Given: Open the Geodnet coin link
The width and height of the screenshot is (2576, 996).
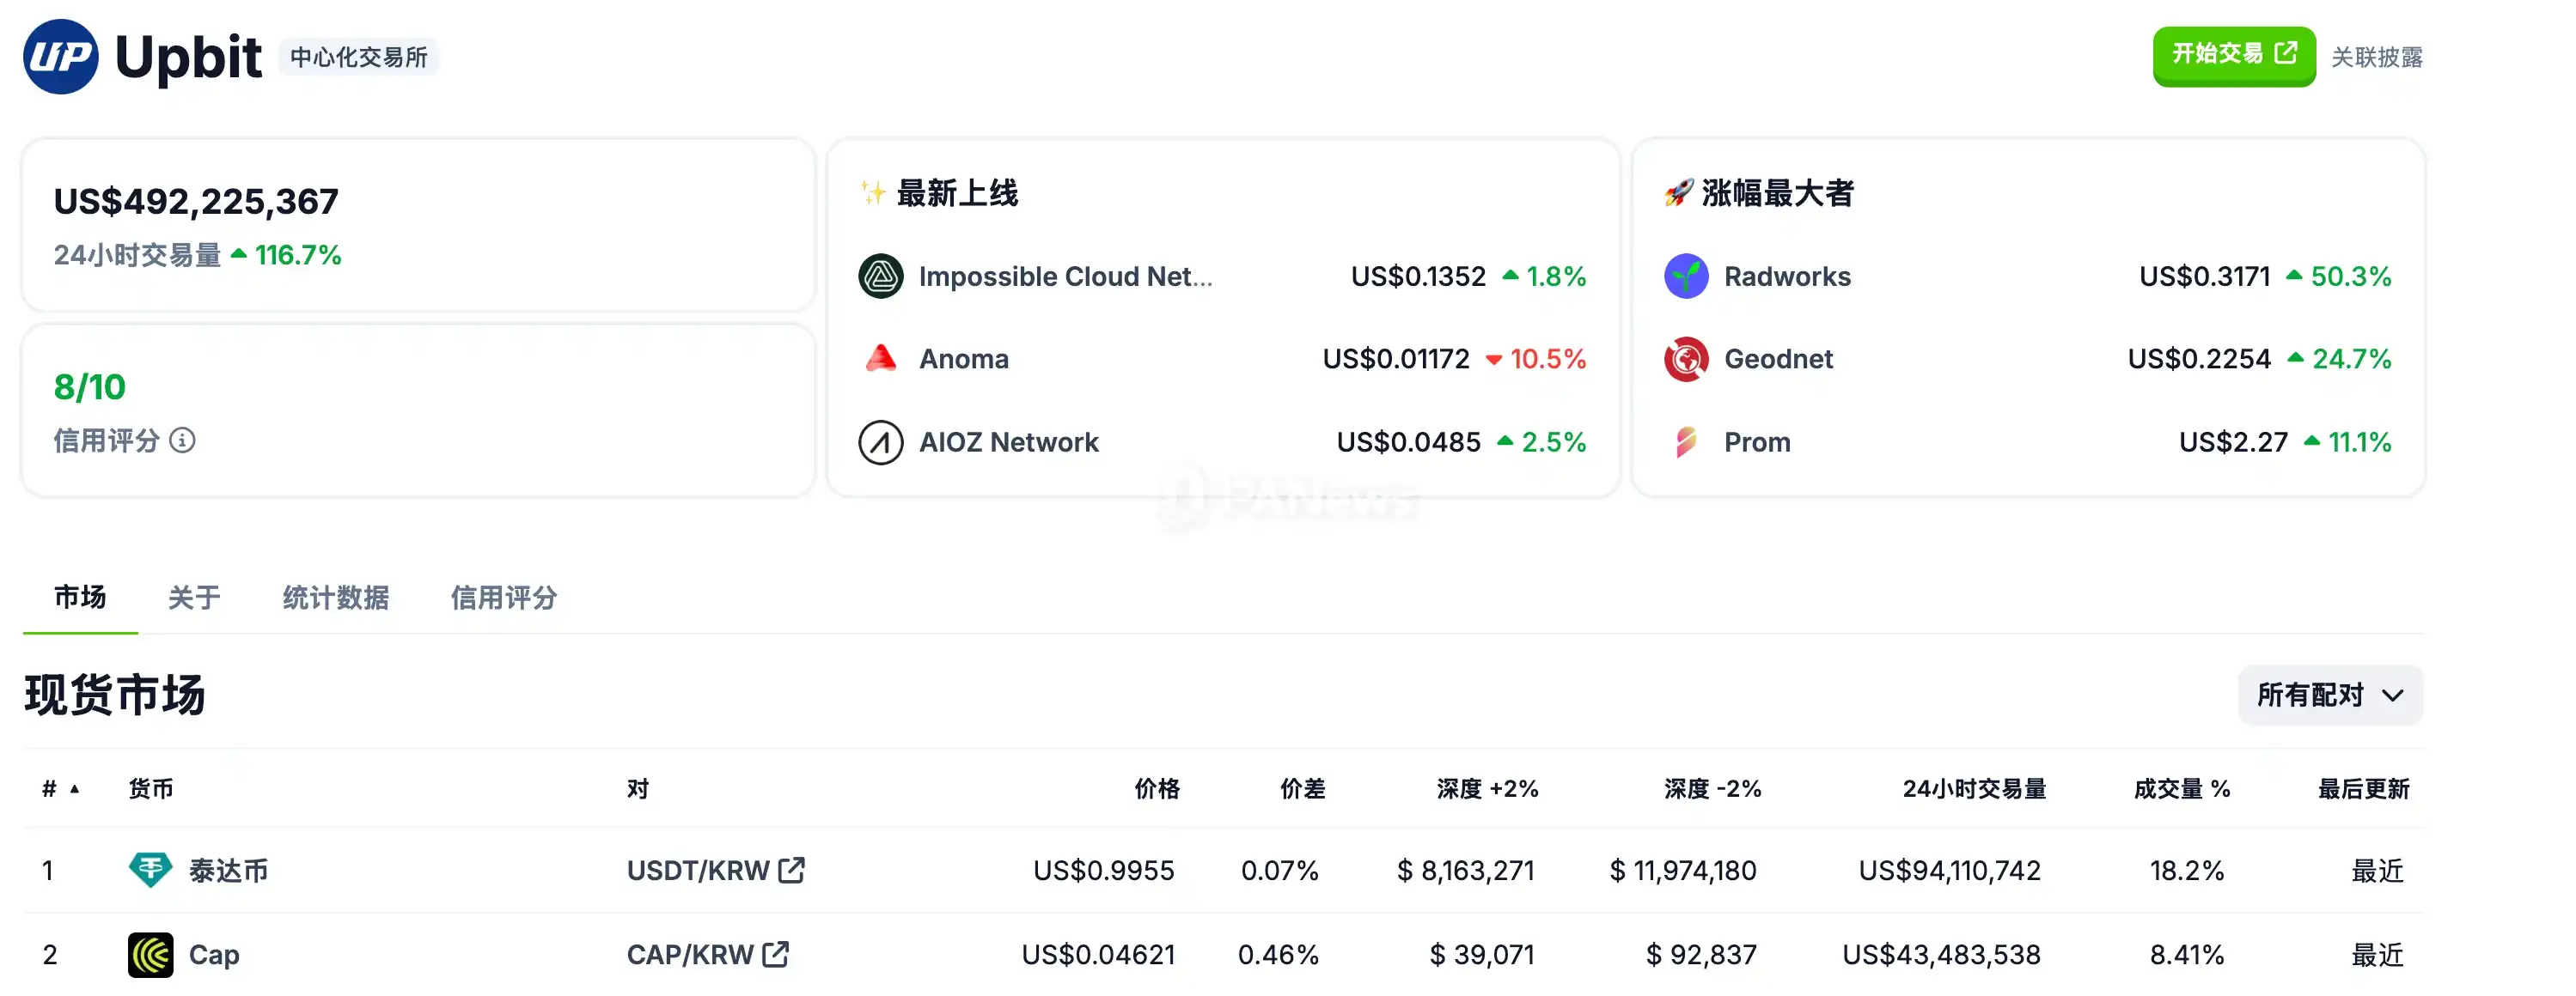Looking at the screenshot, I should tap(1778, 359).
